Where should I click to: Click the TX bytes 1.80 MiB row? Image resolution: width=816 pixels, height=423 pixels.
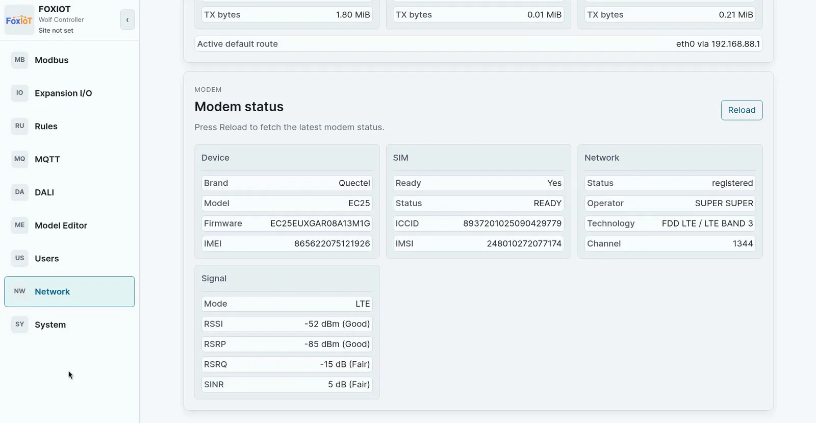click(287, 15)
